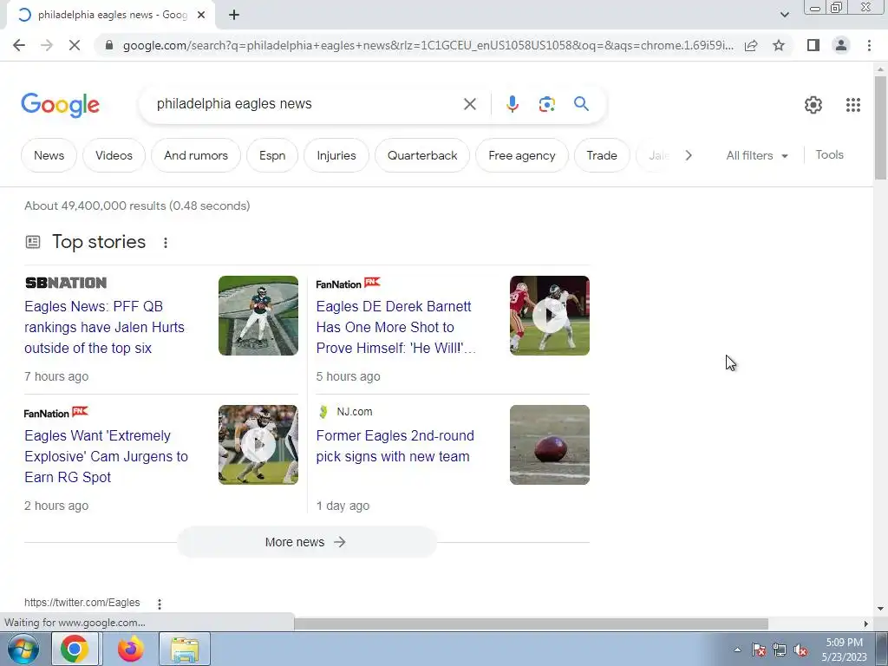Show hidden system tray icons
Screen dimensions: 888x666
[x=737, y=650]
